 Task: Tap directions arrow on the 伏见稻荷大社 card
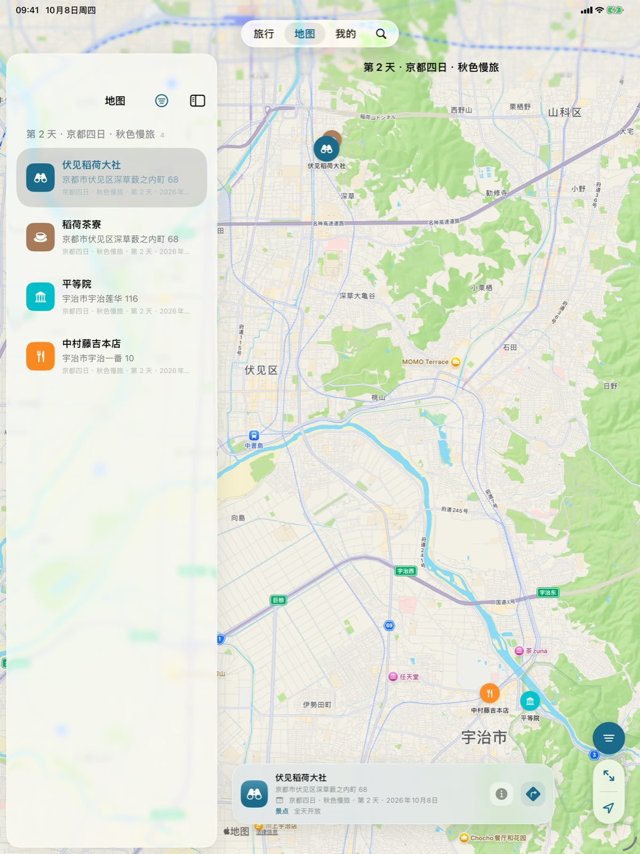pyautogui.click(x=534, y=794)
